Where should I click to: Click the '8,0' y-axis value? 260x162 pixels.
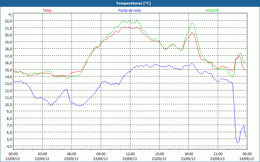click(9, 119)
